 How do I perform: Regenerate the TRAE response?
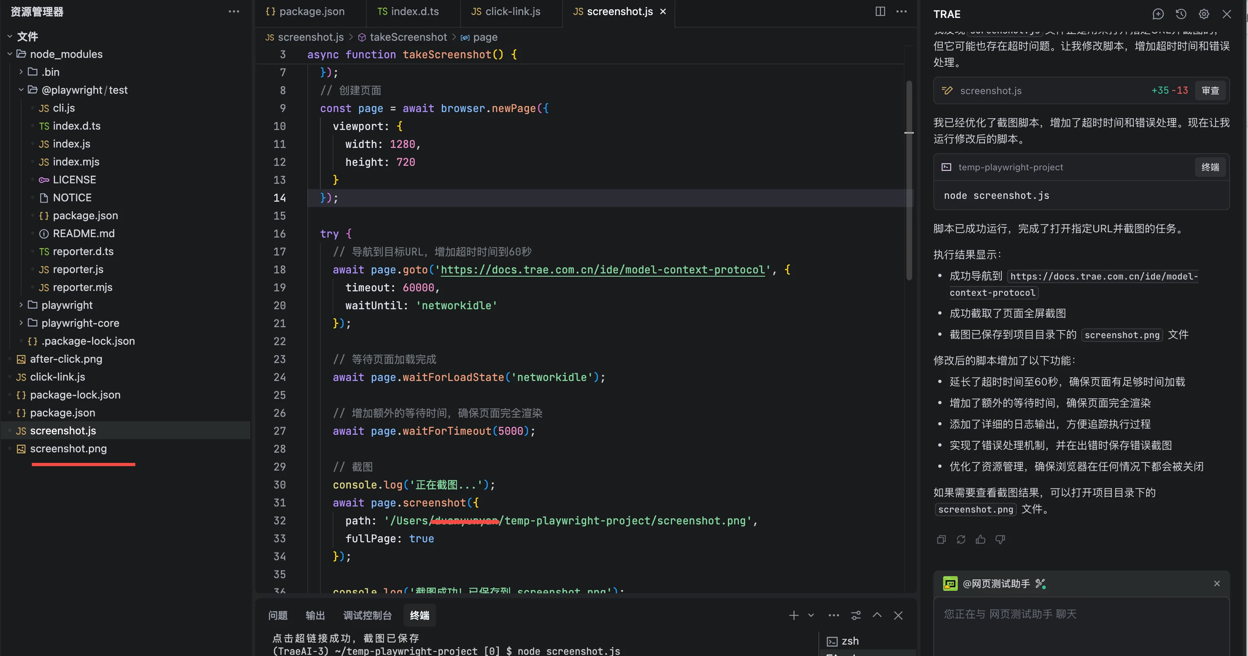[x=961, y=539]
